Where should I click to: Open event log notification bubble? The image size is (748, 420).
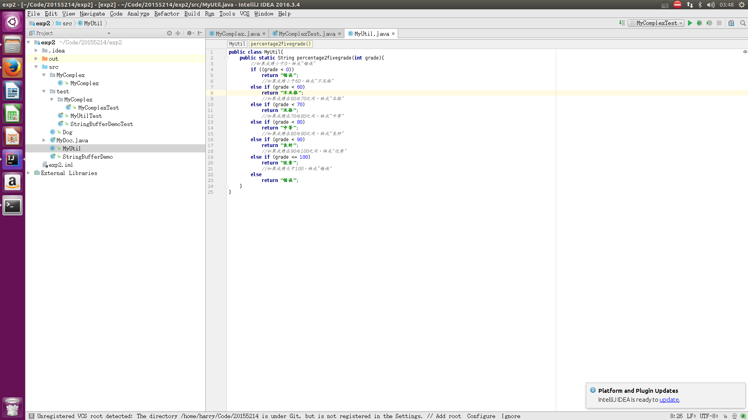(x=743, y=416)
